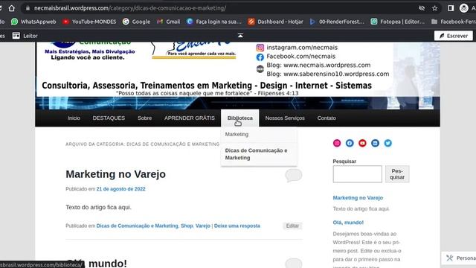Open sidebar link Marketing no Varejo
The width and height of the screenshot is (476, 268).
358,198
